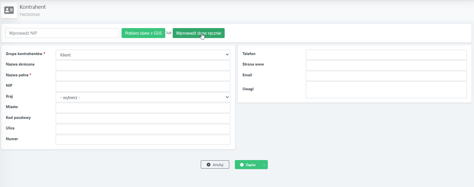Expand the Grupa kontrahentów dropdown
474x187 pixels.
pos(143,55)
